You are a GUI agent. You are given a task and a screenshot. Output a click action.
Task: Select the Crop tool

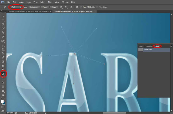pyautogui.click(x=3, y=32)
